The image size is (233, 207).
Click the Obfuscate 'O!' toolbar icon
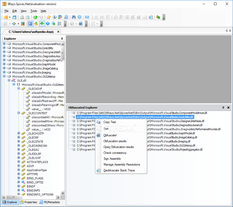click(81, 24)
